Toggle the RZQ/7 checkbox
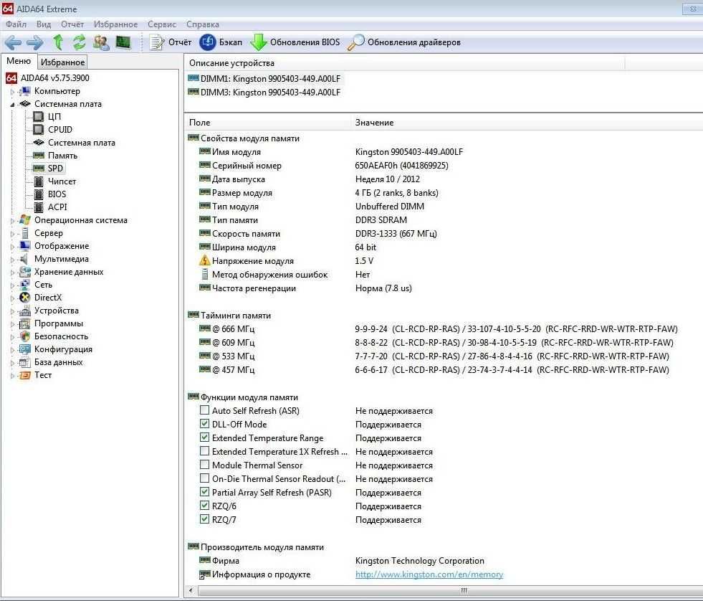The height and width of the screenshot is (601, 703). 204,519
